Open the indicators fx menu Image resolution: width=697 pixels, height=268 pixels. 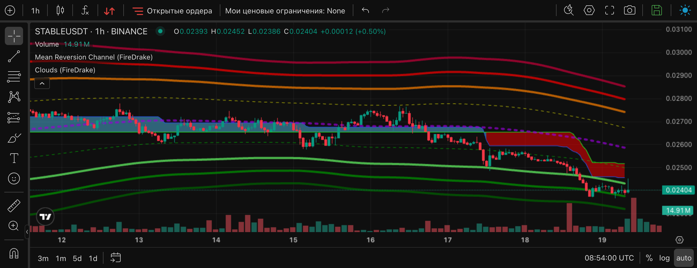tap(85, 10)
